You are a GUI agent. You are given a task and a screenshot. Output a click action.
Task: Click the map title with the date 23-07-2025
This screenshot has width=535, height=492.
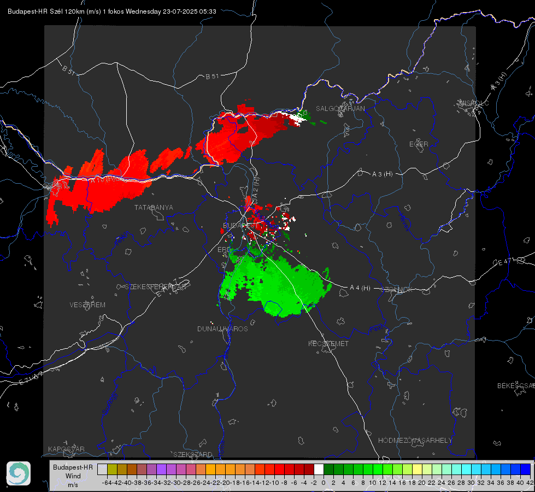coord(112,11)
